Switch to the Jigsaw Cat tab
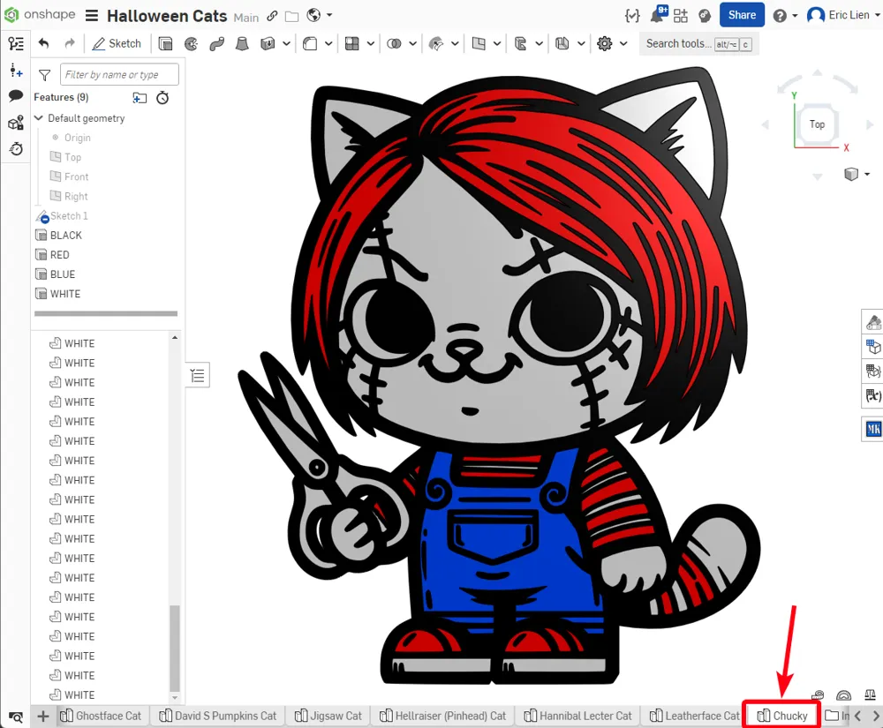 [328, 716]
